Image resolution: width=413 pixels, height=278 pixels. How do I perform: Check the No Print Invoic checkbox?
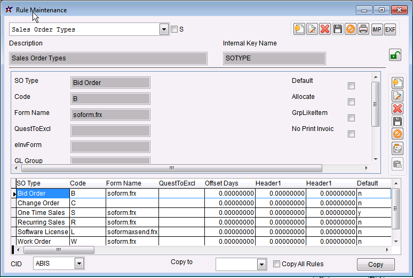pyautogui.click(x=351, y=134)
